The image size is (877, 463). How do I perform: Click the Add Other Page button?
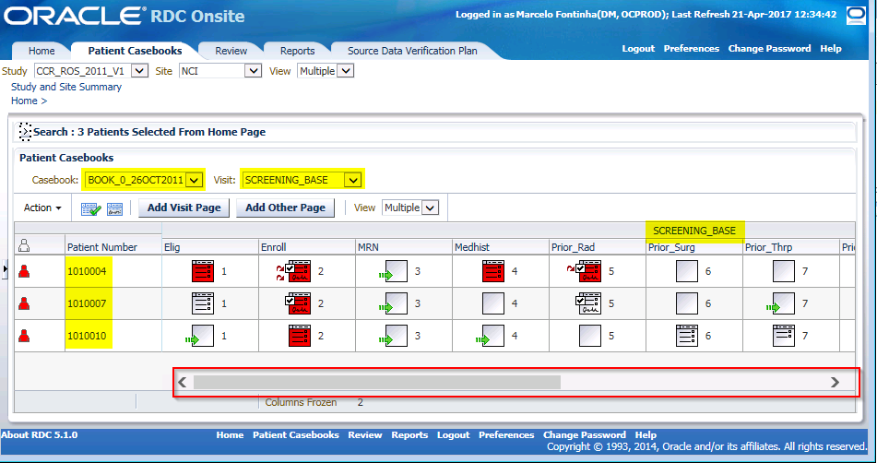pos(285,208)
